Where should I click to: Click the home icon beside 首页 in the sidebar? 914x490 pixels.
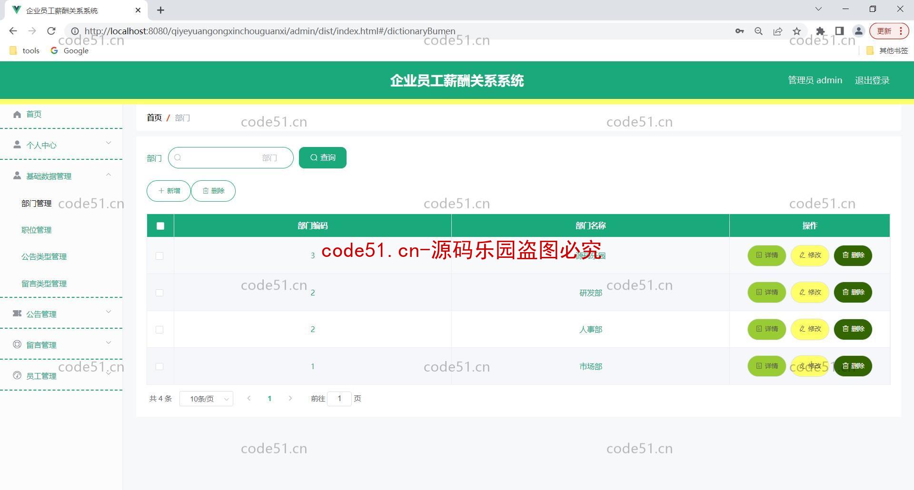[x=17, y=114]
